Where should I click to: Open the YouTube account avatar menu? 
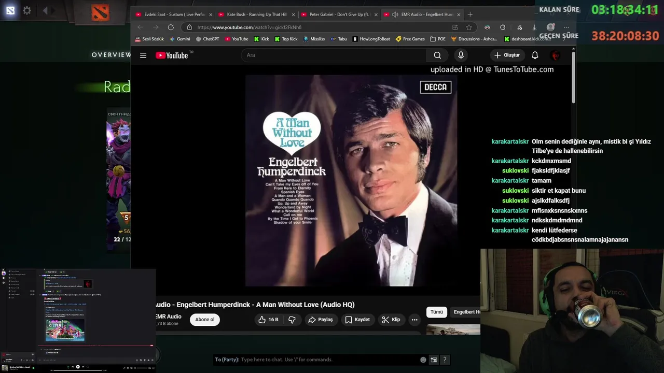[x=556, y=55]
